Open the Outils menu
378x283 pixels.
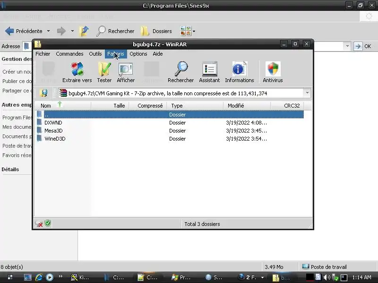(x=95, y=54)
